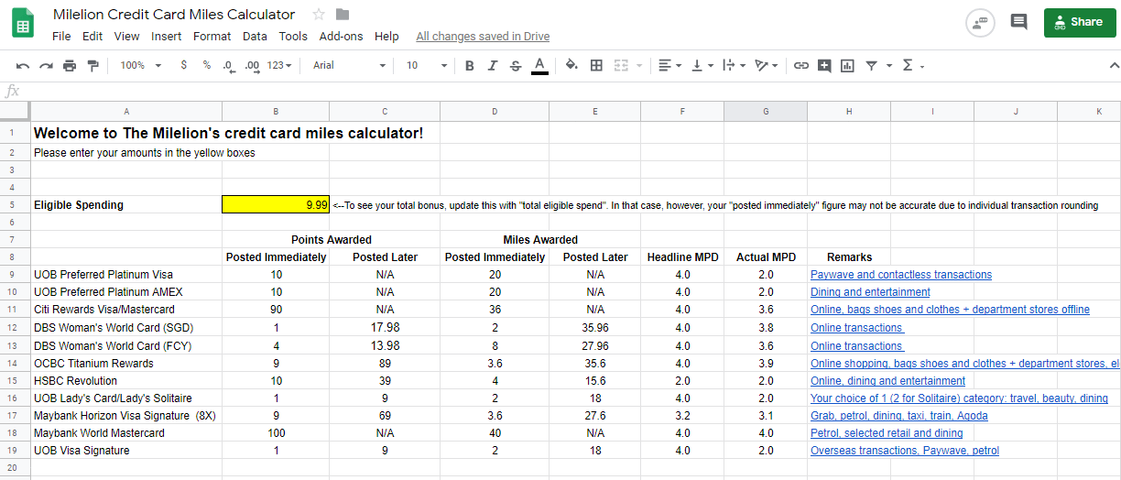The image size is (1121, 480).
Task: Click the undo icon in toolbar
Action: tap(23, 66)
